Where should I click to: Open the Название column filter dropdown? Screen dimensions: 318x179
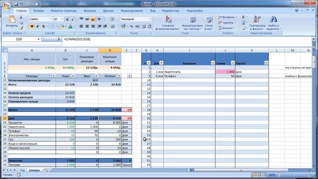213,63
